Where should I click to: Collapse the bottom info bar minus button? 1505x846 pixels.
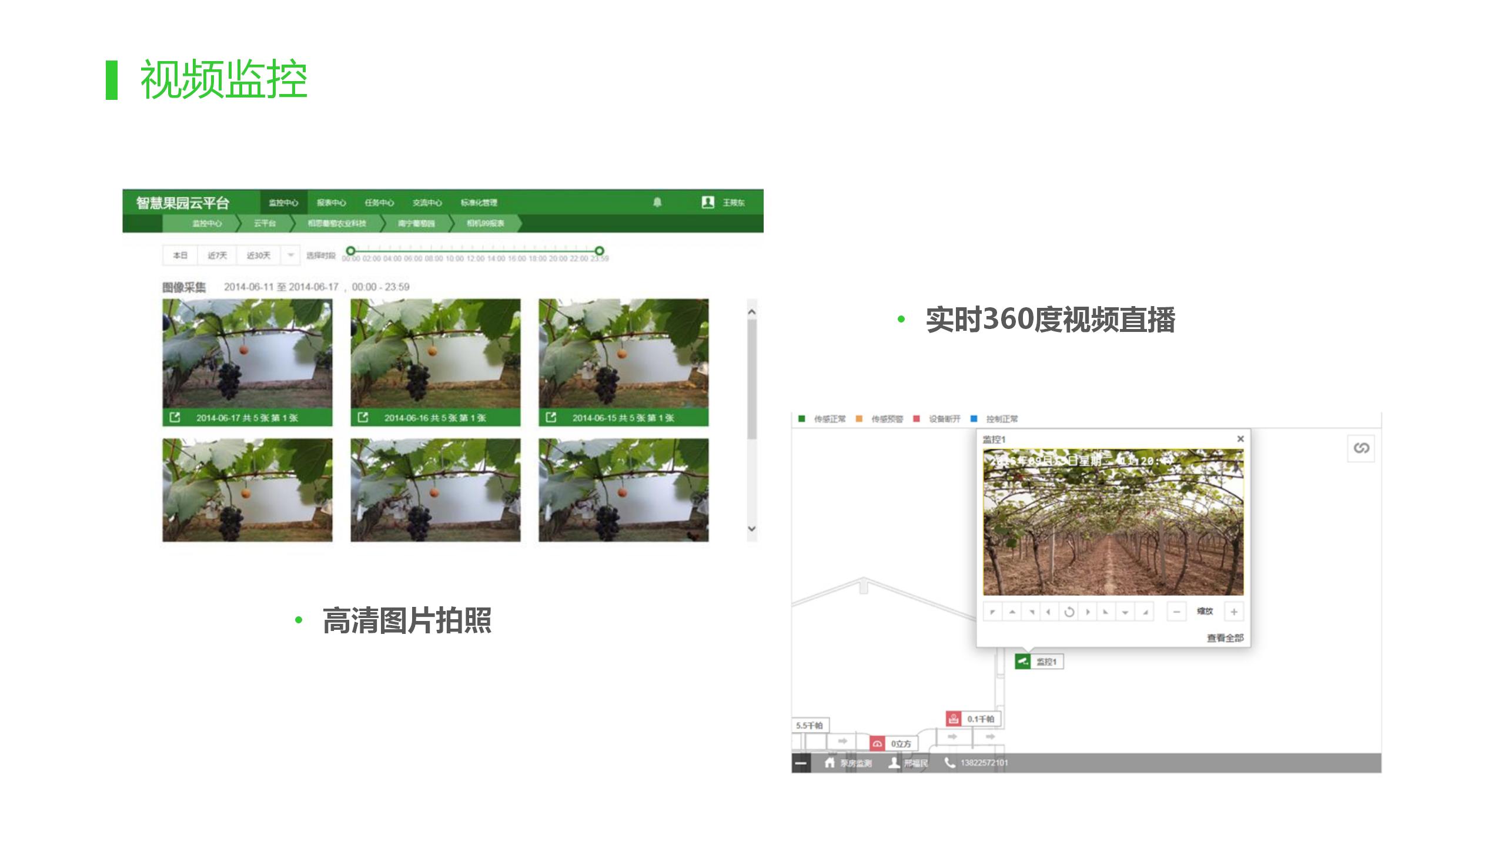pyautogui.click(x=801, y=763)
